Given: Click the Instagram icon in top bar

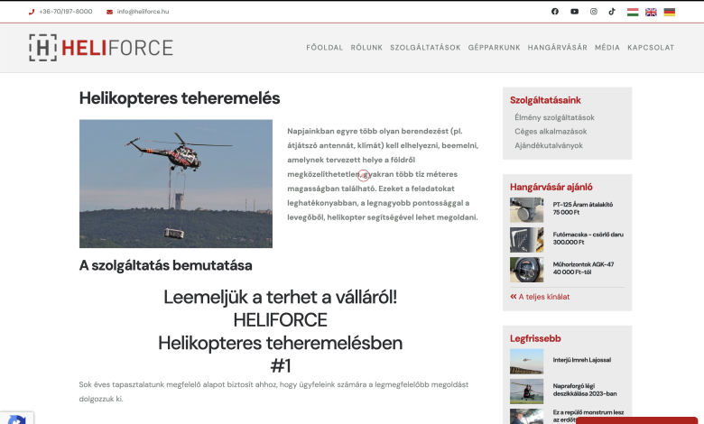Looking at the screenshot, I should coord(593,12).
